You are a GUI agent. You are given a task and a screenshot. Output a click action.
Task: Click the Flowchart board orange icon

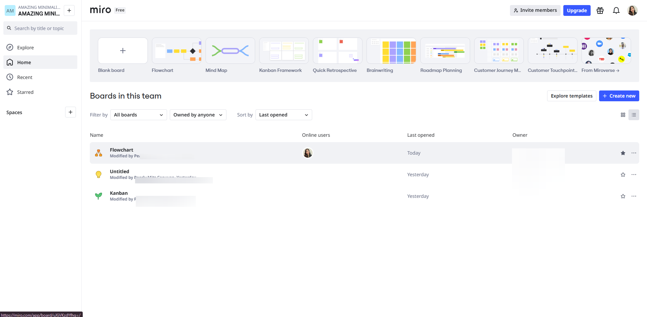[99, 153]
